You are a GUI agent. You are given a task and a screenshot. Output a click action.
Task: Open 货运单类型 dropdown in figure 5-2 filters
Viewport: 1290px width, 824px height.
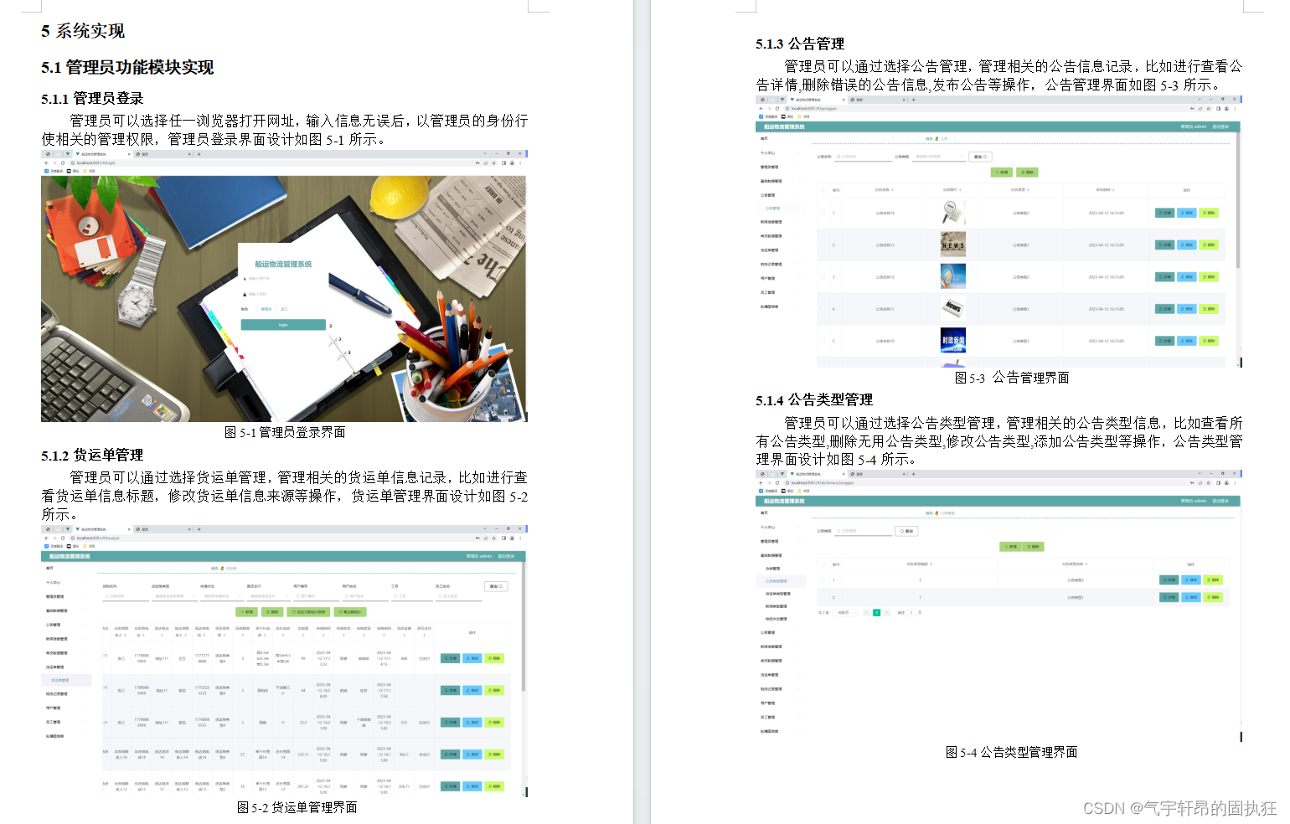pos(174,596)
